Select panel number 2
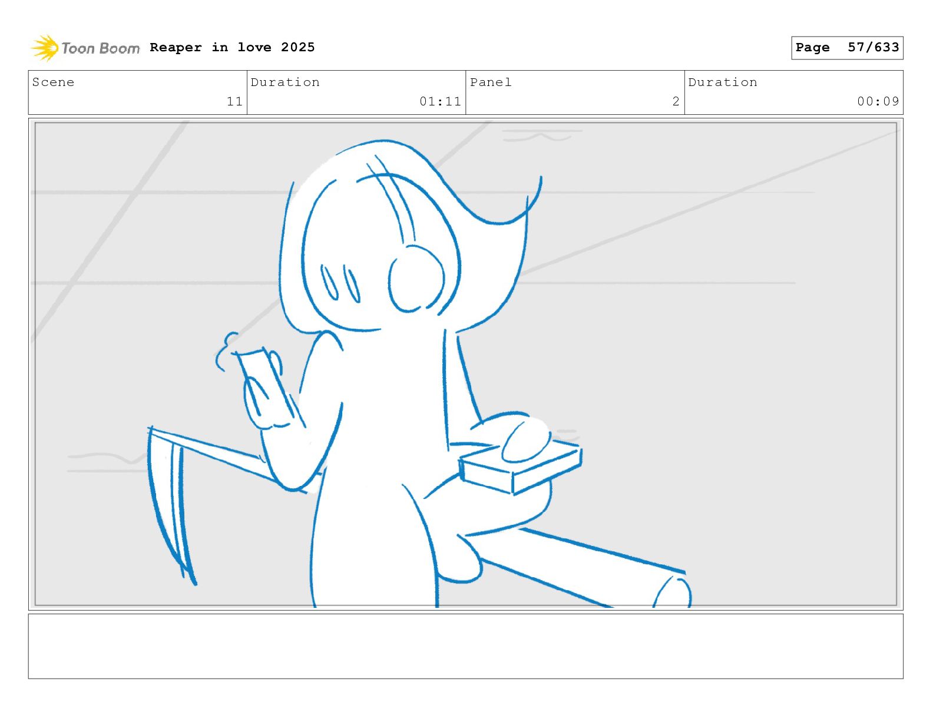 point(676,101)
